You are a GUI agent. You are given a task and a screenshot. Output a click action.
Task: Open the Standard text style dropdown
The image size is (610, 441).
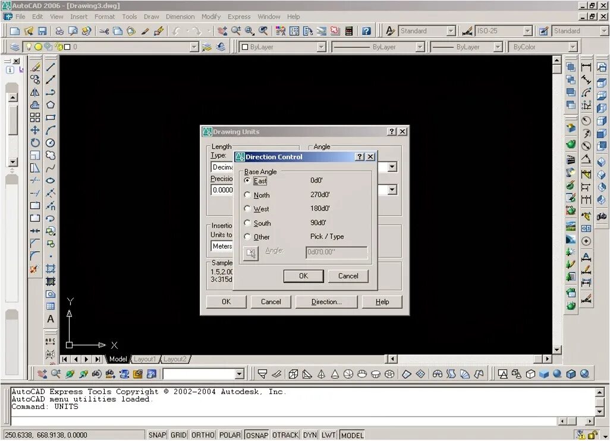point(451,31)
